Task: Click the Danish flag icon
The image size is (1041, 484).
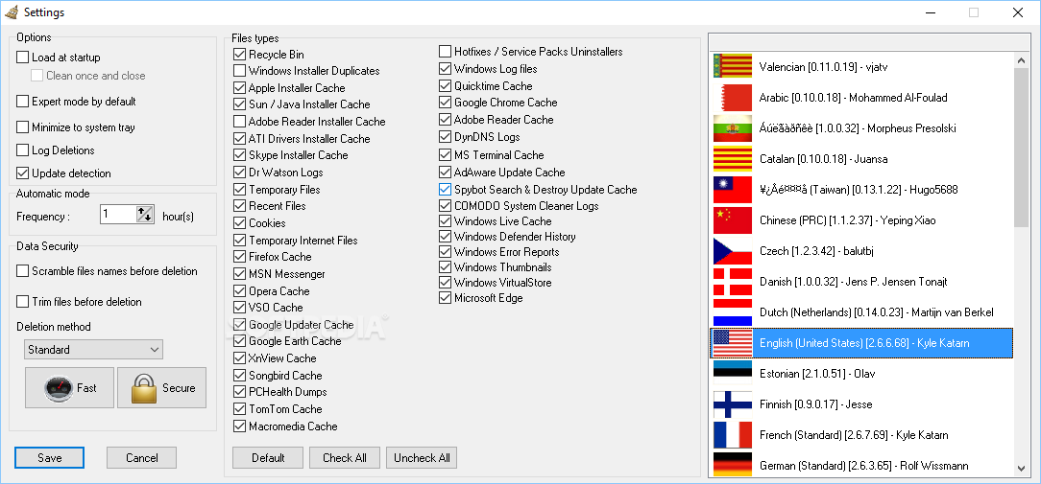Action: click(733, 282)
